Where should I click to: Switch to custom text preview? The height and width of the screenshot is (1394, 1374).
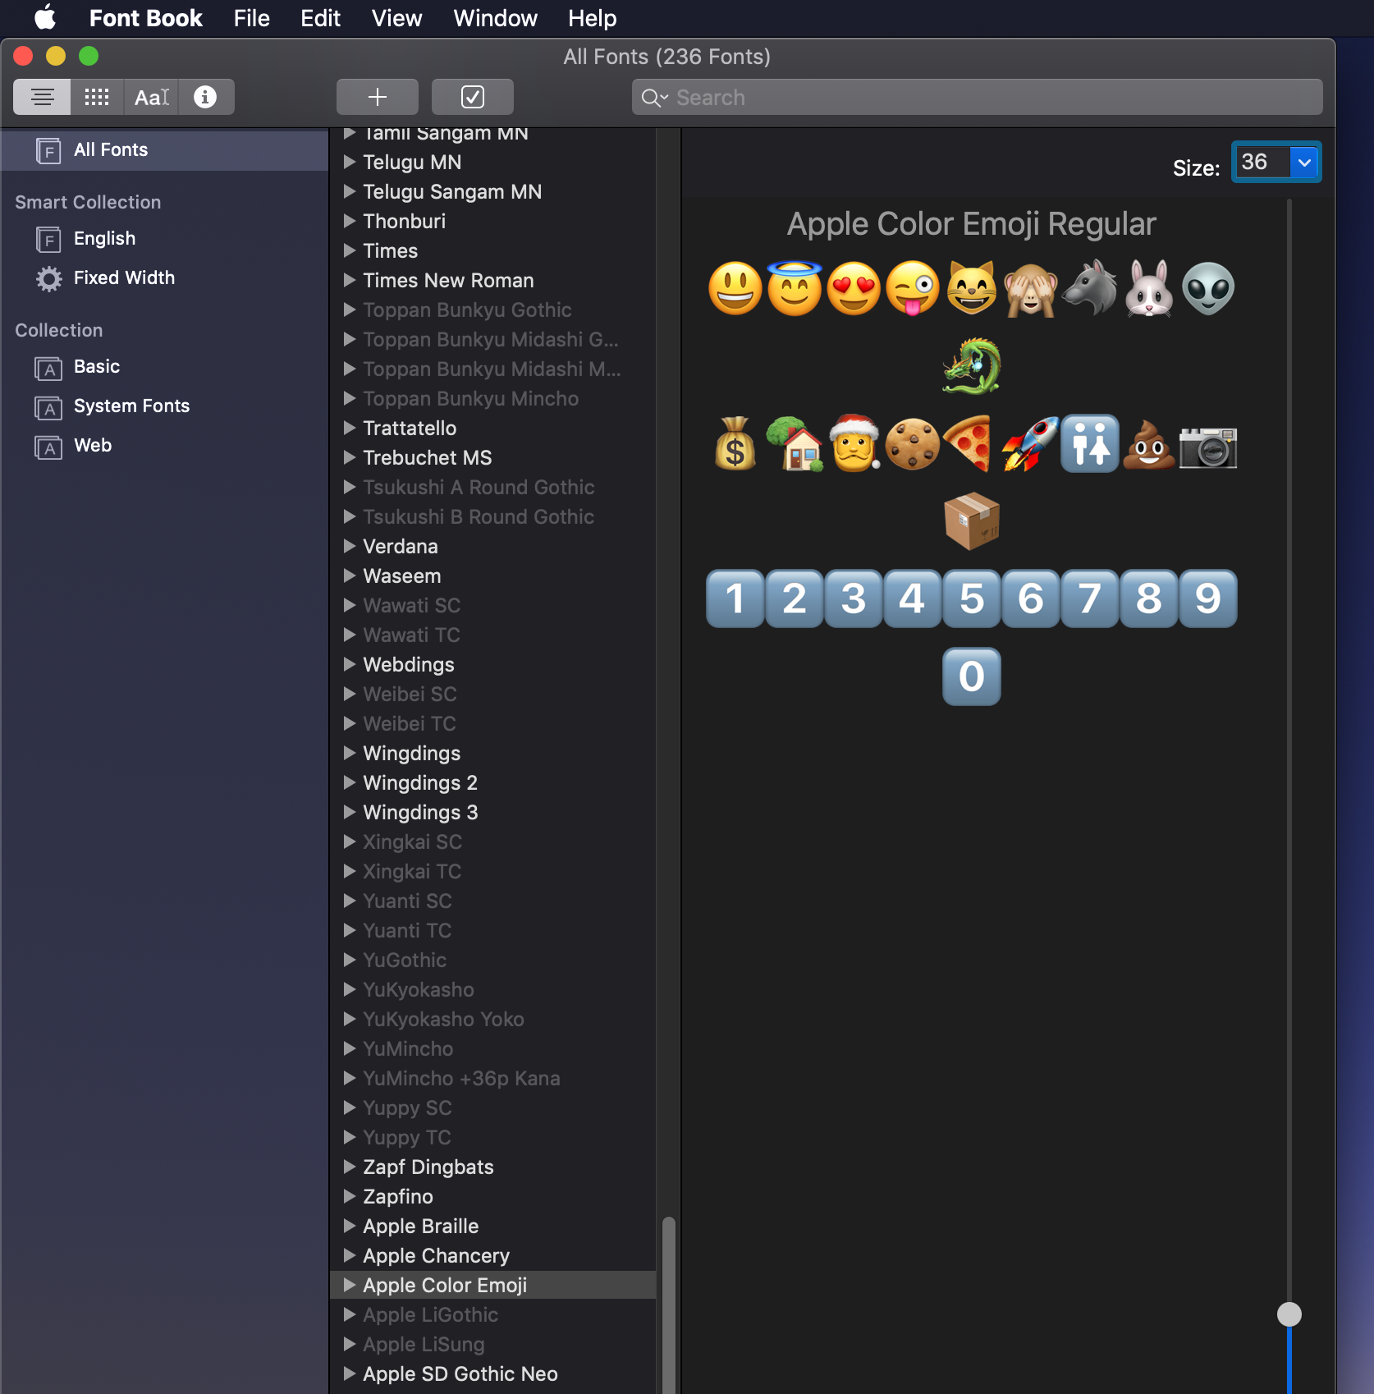152,97
